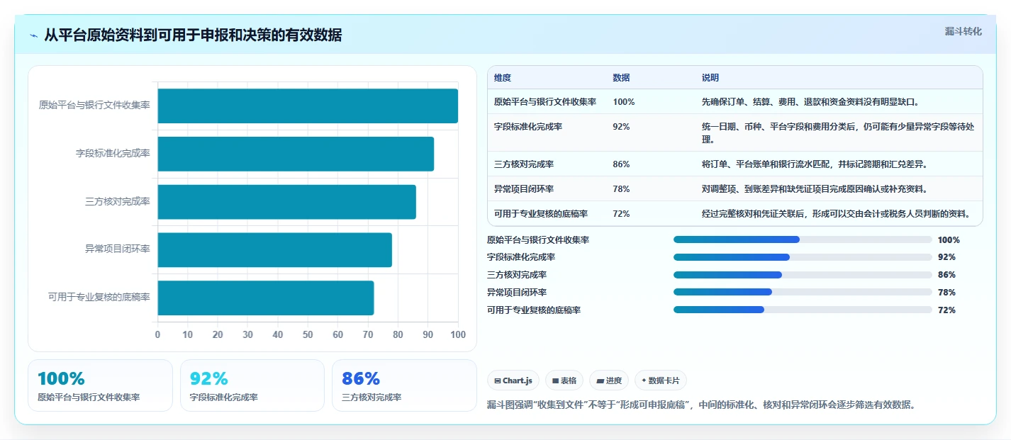Image resolution: width=1011 pixels, height=440 pixels.
Task: Click the 100% value in the table
Action: [624, 101]
